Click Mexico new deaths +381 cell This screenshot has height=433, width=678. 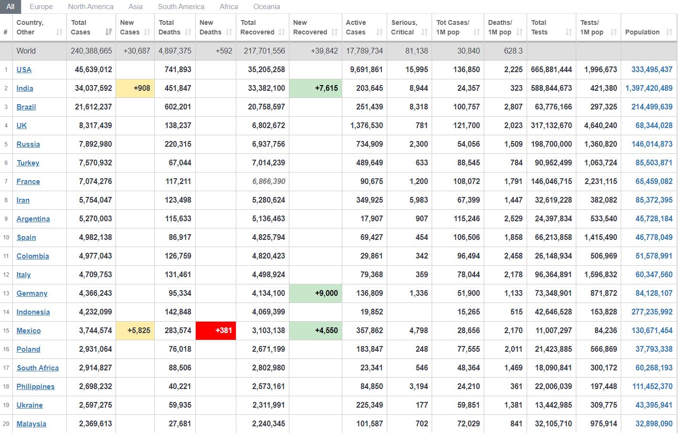pyautogui.click(x=216, y=330)
